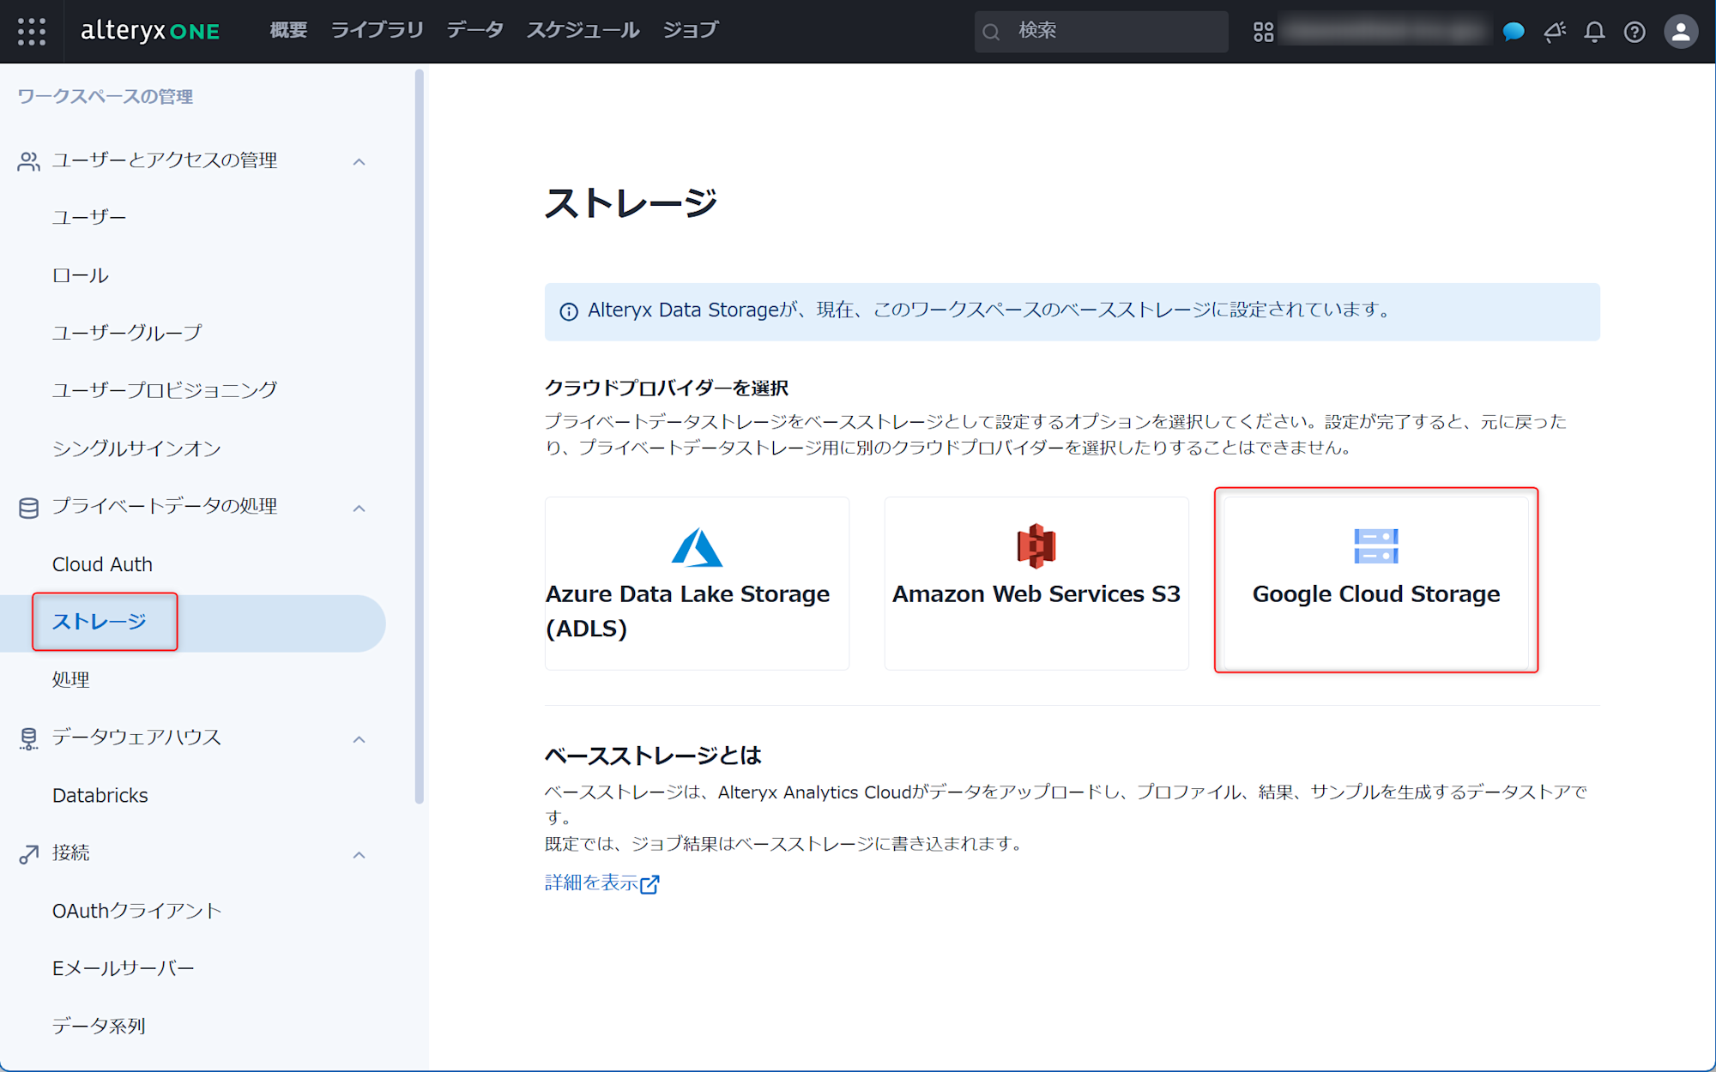This screenshot has height=1072, width=1716.
Task: Open the app launcher grid icon
Action: point(32,31)
